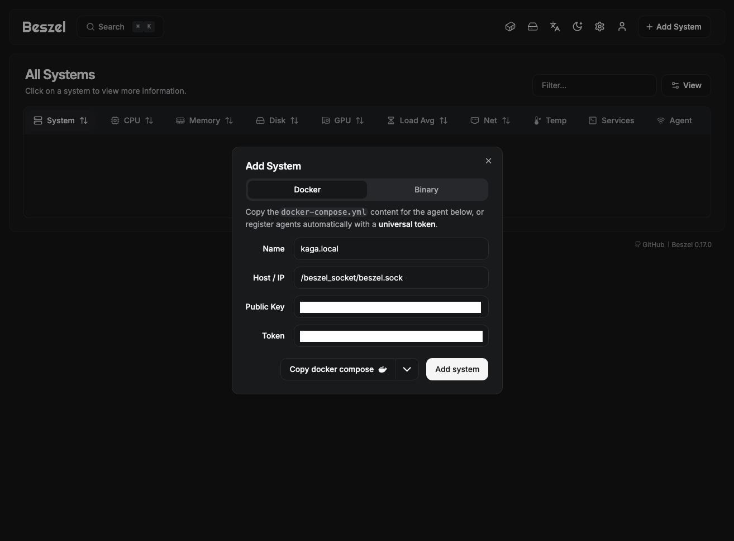Image resolution: width=734 pixels, height=541 pixels.
Task: Sort table by CPU column
Action: point(132,120)
